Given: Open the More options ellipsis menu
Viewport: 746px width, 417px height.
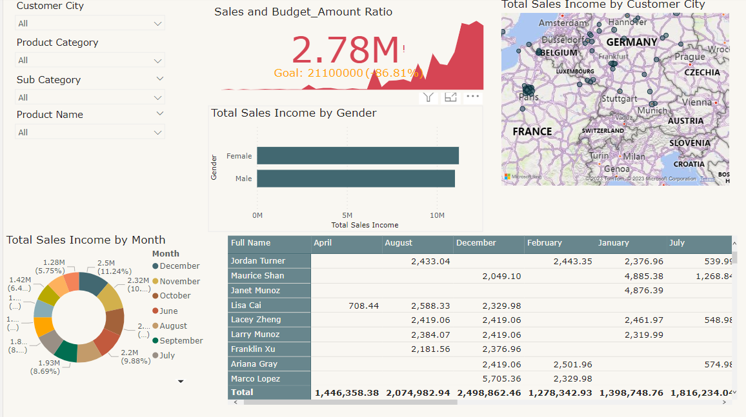Looking at the screenshot, I should pyautogui.click(x=473, y=97).
